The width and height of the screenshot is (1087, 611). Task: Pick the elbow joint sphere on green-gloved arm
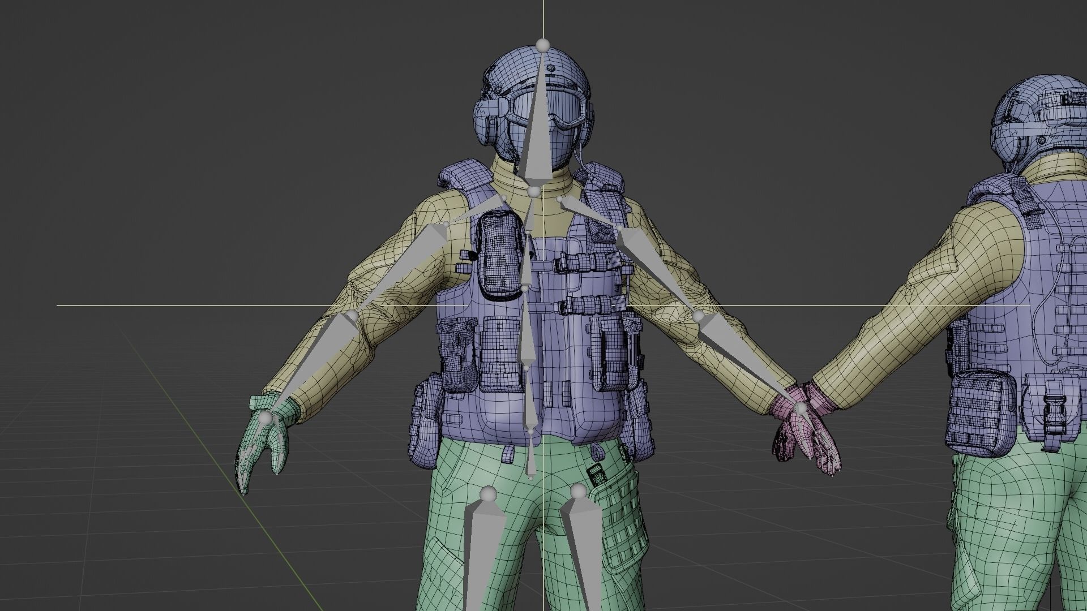point(352,316)
